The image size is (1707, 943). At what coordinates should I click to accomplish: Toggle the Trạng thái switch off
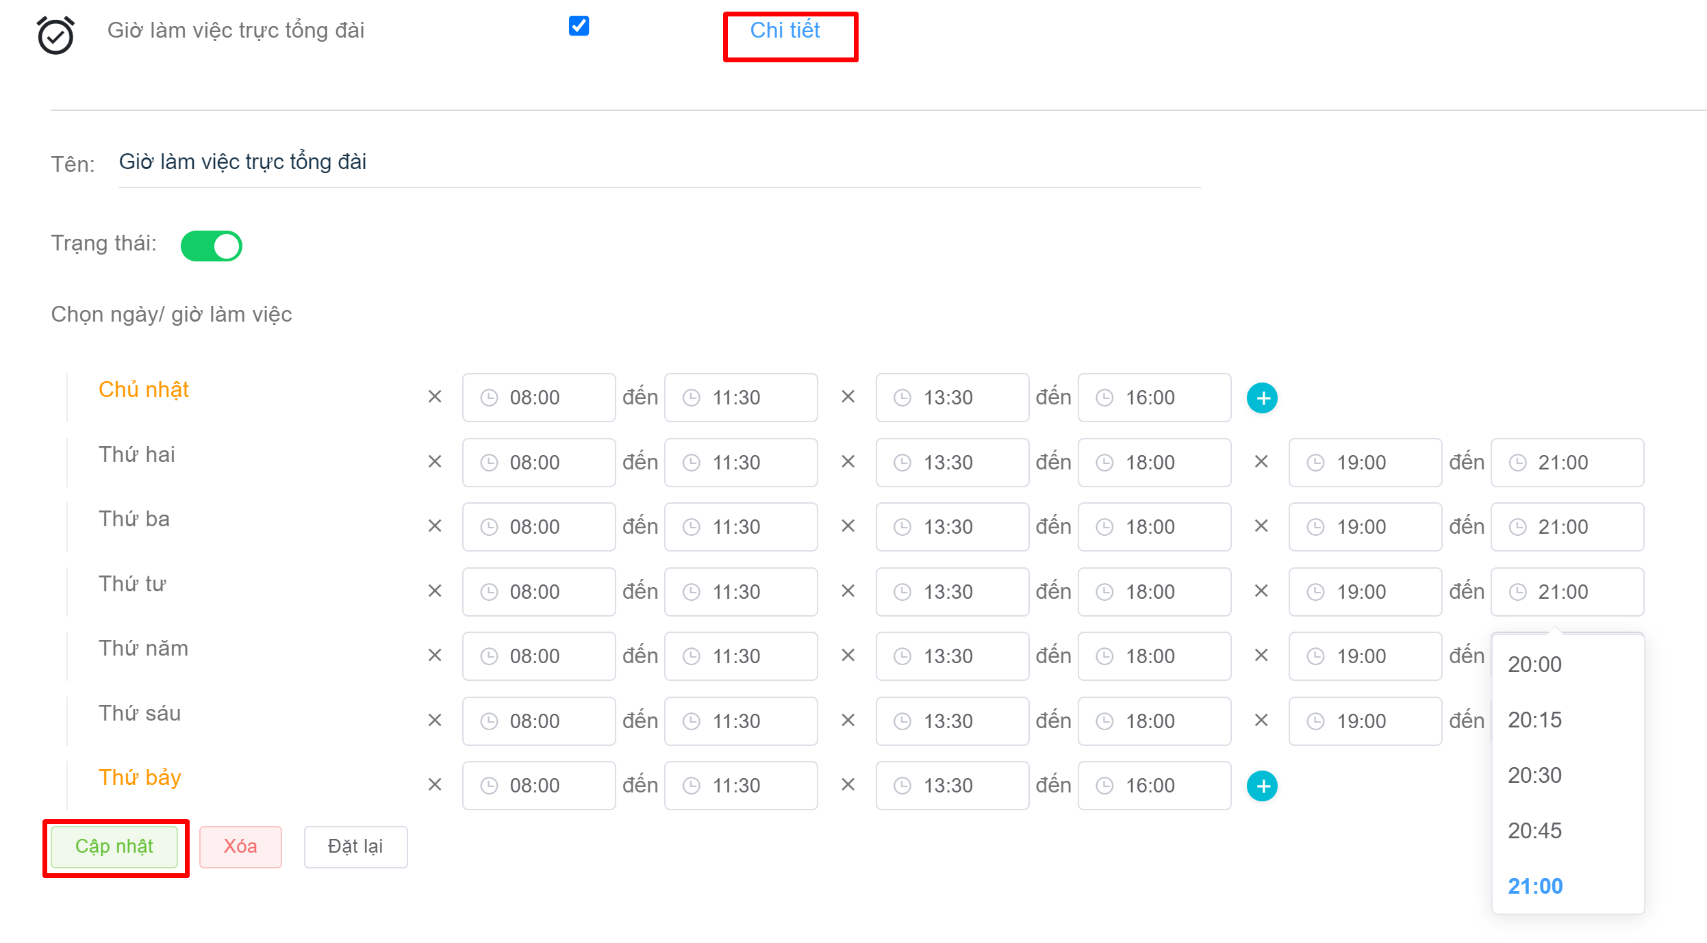pyautogui.click(x=212, y=246)
